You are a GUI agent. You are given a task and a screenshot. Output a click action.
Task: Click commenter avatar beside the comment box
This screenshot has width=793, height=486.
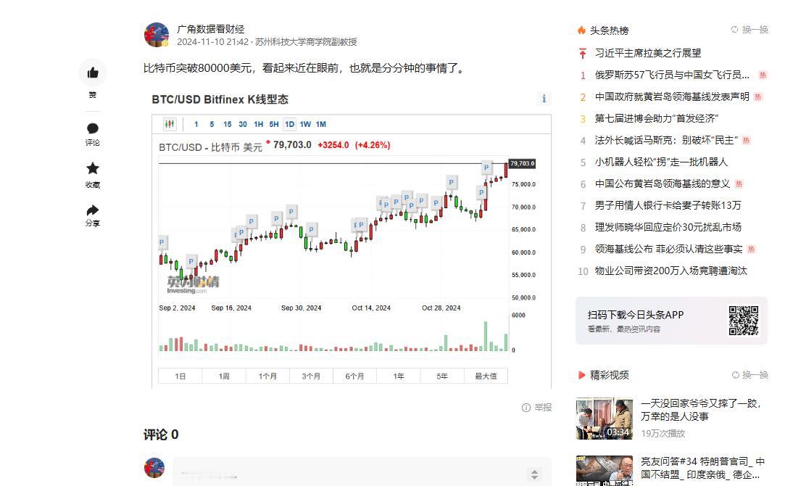(154, 468)
